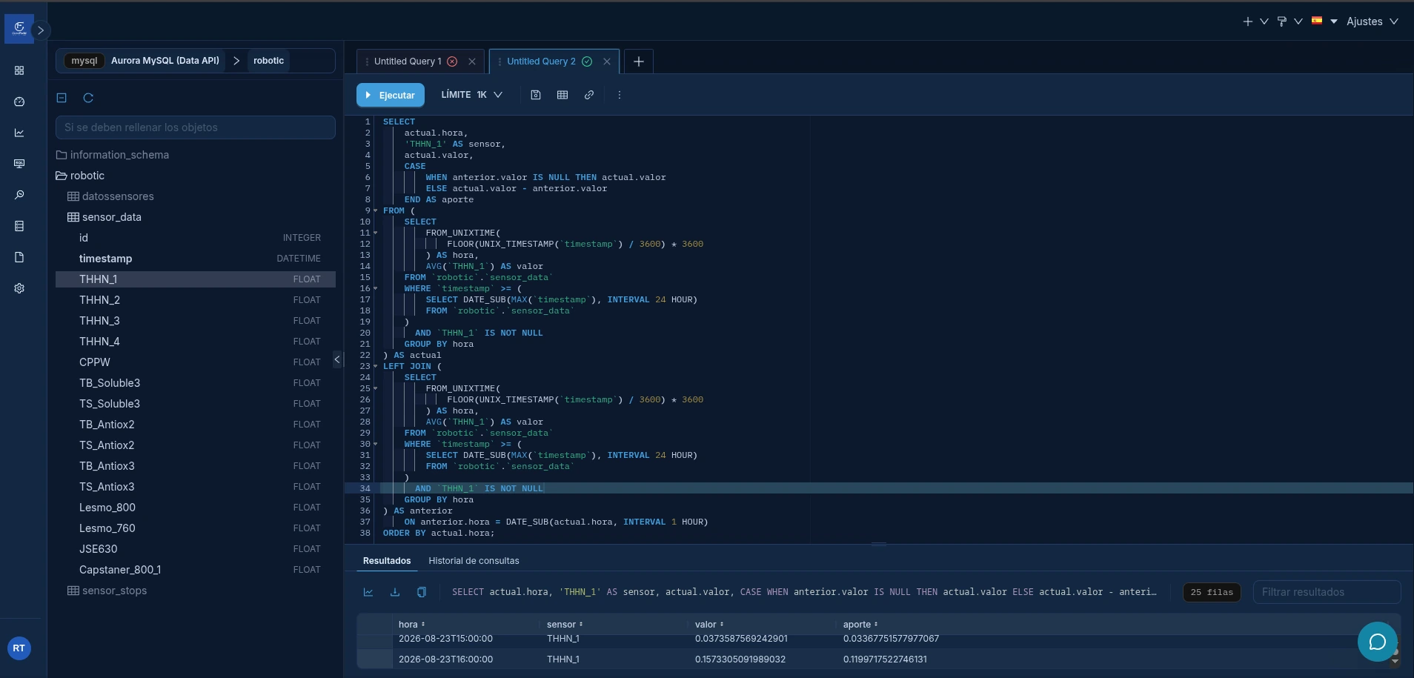Select the timestamp column row
This screenshot has height=678, width=1414.
(196, 259)
